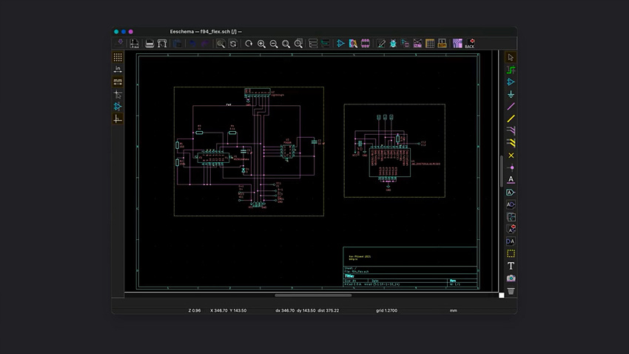Switch units to inches

(118, 70)
